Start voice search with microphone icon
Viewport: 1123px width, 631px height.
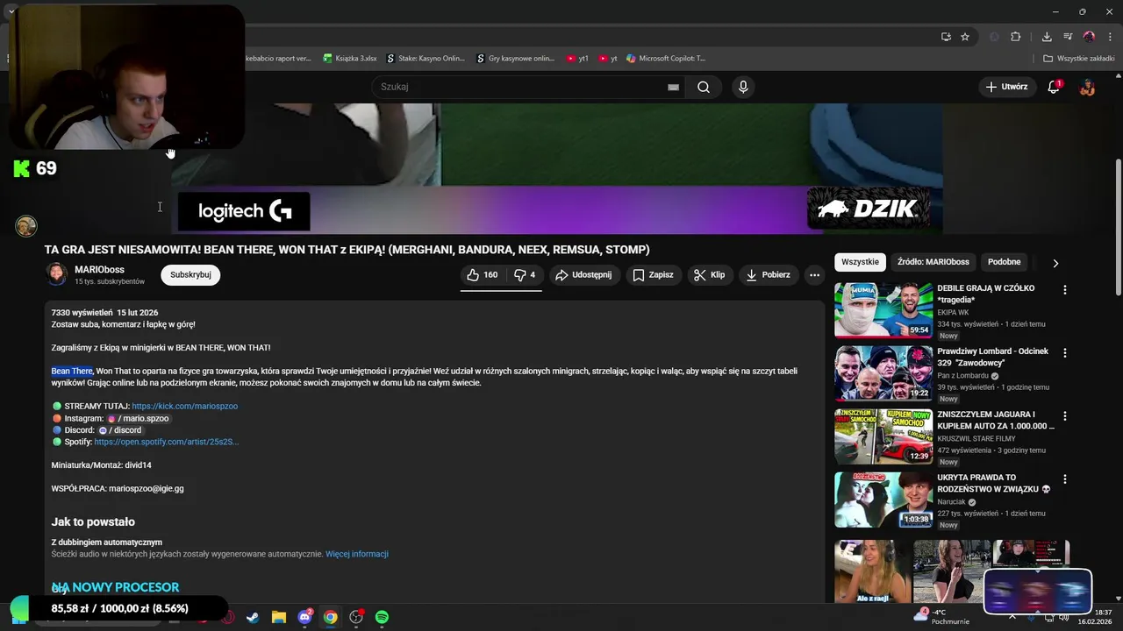point(743,87)
